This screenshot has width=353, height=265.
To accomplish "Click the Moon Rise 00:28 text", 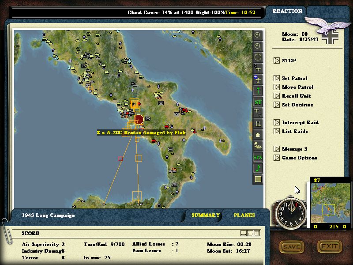I will coord(229,244).
